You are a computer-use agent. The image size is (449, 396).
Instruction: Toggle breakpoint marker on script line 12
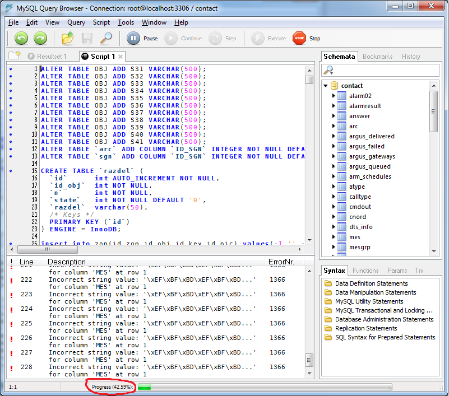11,149
